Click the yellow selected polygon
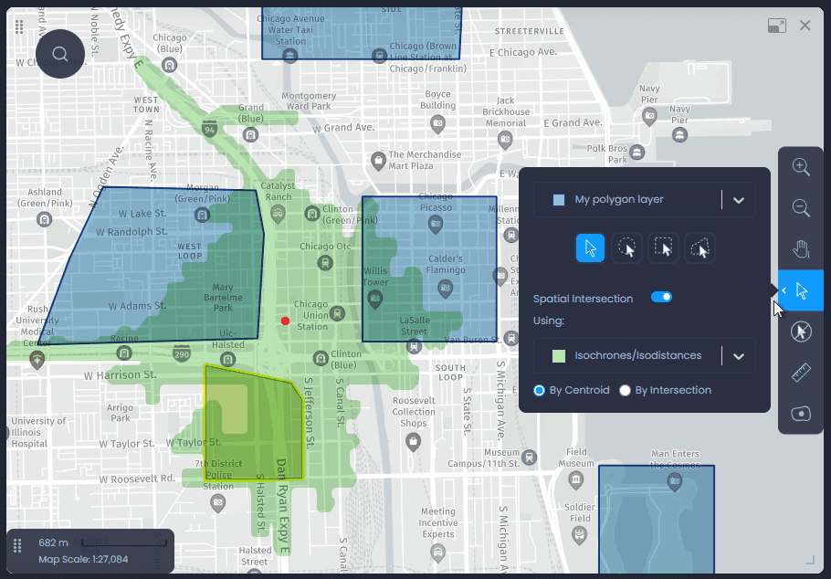The image size is (831, 579). click(x=253, y=424)
